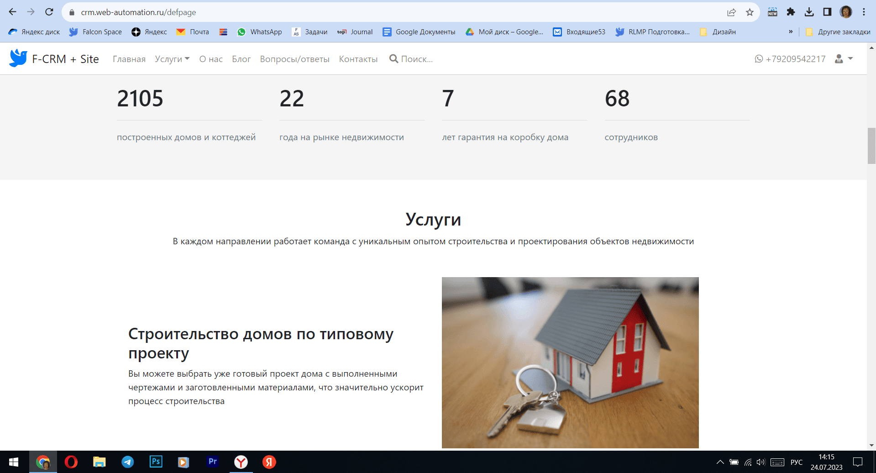The height and width of the screenshot is (473, 876).
Task: Click the search magnifier icon
Action: coord(393,59)
